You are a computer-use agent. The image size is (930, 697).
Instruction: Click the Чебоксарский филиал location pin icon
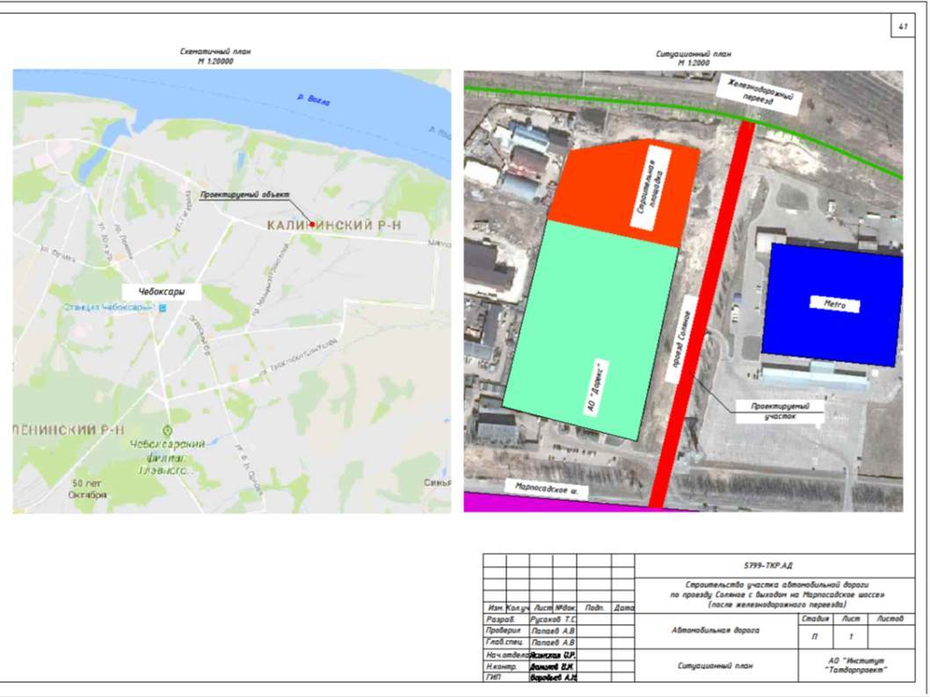pyautogui.click(x=168, y=429)
